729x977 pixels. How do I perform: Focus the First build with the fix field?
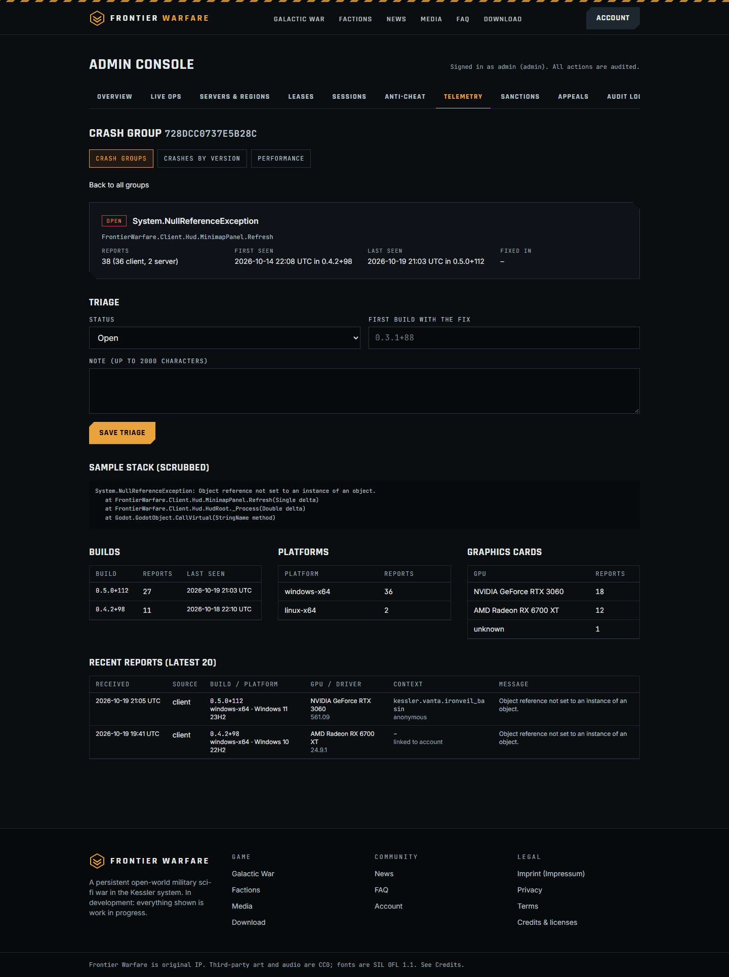504,338
